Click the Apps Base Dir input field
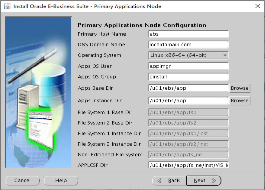This screenshot has height=190, width=265. [188, 88]
